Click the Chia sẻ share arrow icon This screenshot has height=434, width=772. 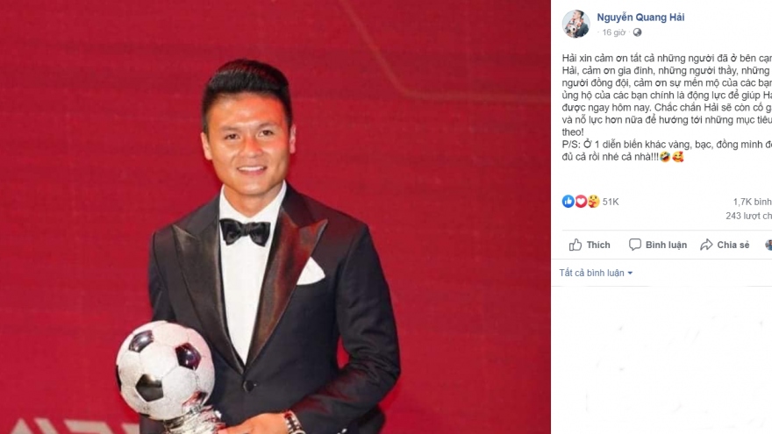706,245
